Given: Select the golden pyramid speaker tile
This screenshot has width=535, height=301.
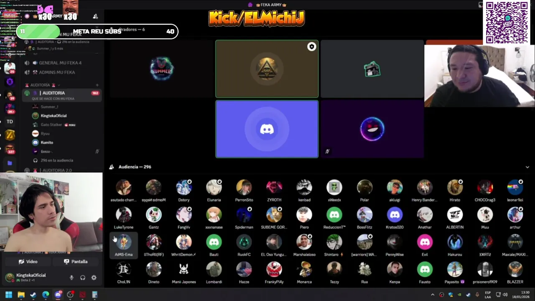Looking at the screenshot, I should [x=267, y=69].
